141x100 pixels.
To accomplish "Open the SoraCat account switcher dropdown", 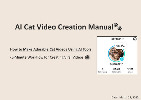I will [117, 39].
